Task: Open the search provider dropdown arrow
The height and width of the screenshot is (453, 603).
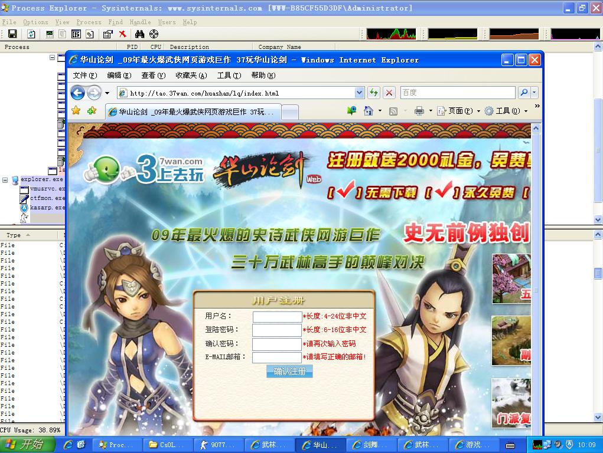Action: (x=534, y=93)
